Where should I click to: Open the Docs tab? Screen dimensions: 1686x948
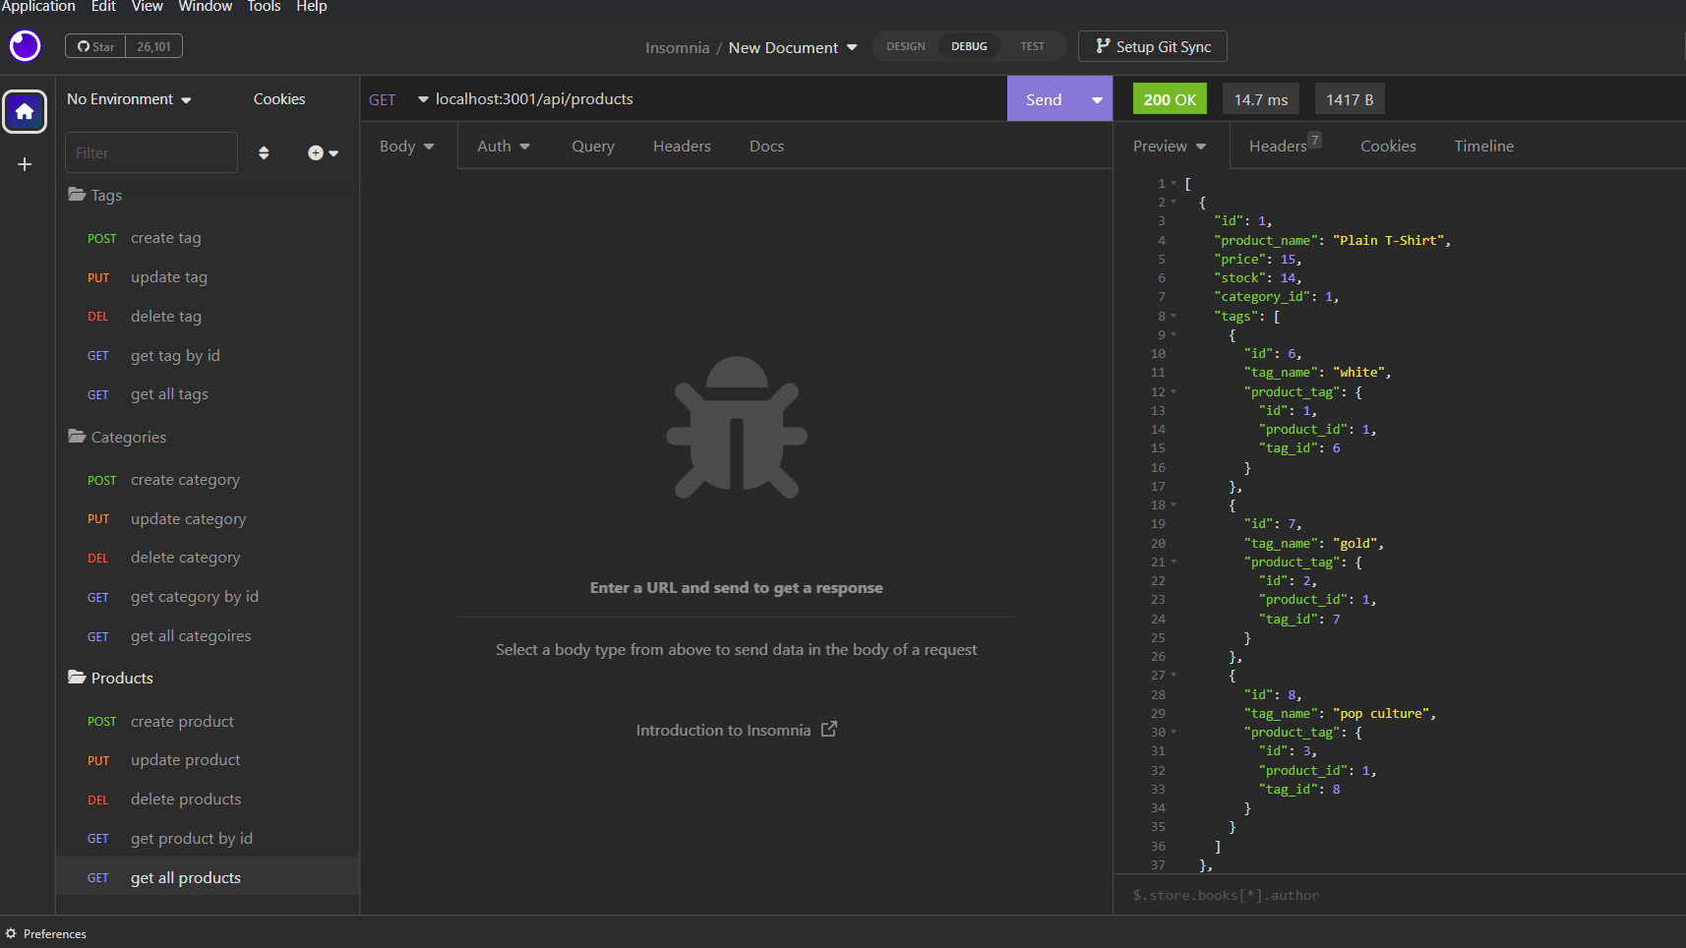[766, 146]
